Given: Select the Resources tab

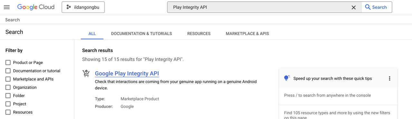Looking at the screenshot, I should (199, 33).
